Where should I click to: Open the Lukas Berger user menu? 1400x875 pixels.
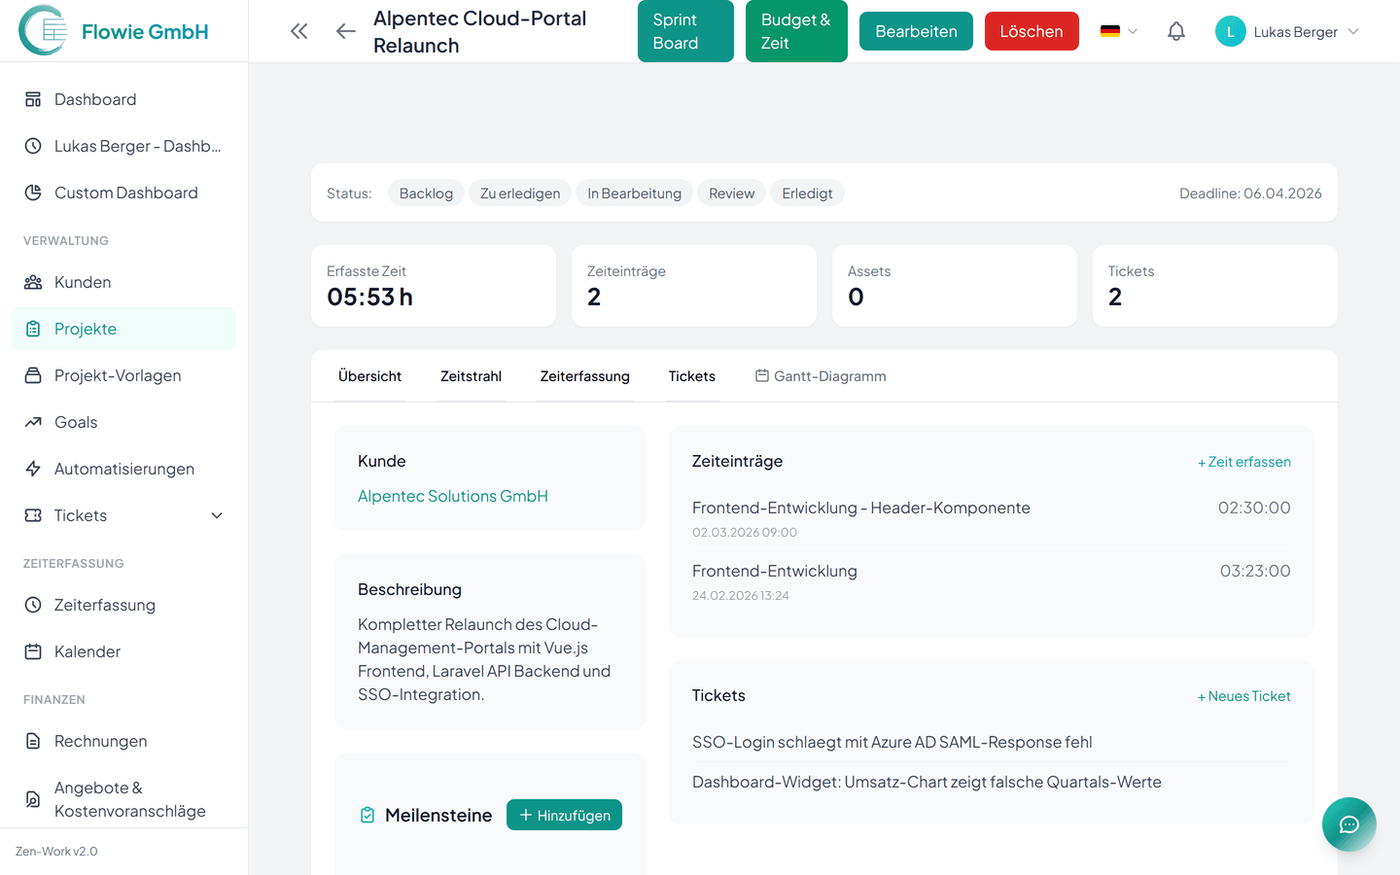click(x=1287, y=31)
